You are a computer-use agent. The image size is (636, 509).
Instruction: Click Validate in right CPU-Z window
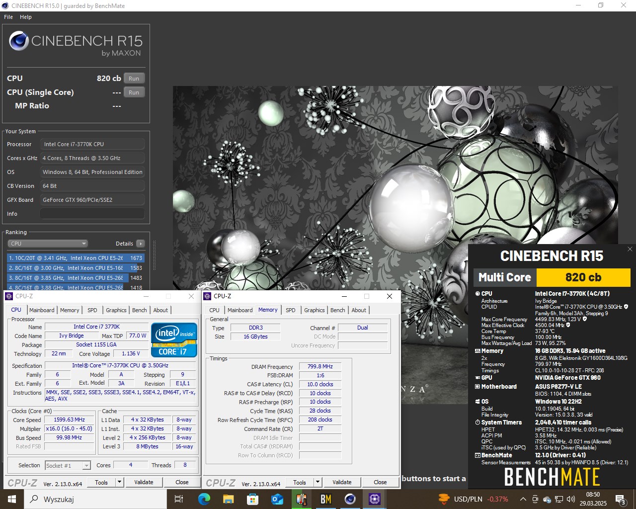click(x=342, y=482)
